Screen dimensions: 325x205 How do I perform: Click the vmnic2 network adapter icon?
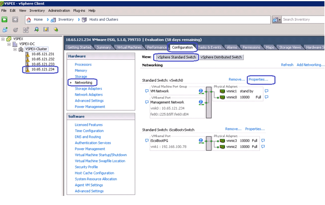(222, 147)
